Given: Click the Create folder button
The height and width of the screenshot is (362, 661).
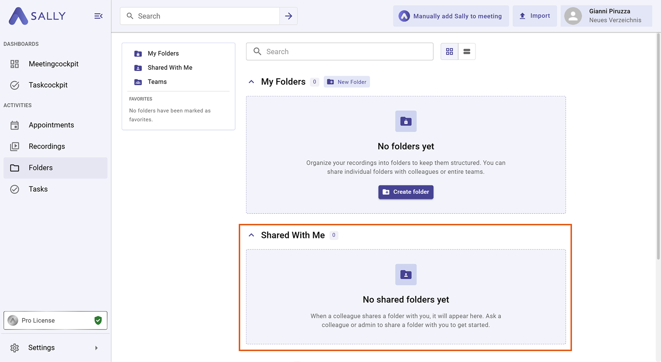Looking at the screenshot, I should coord(406,192).
